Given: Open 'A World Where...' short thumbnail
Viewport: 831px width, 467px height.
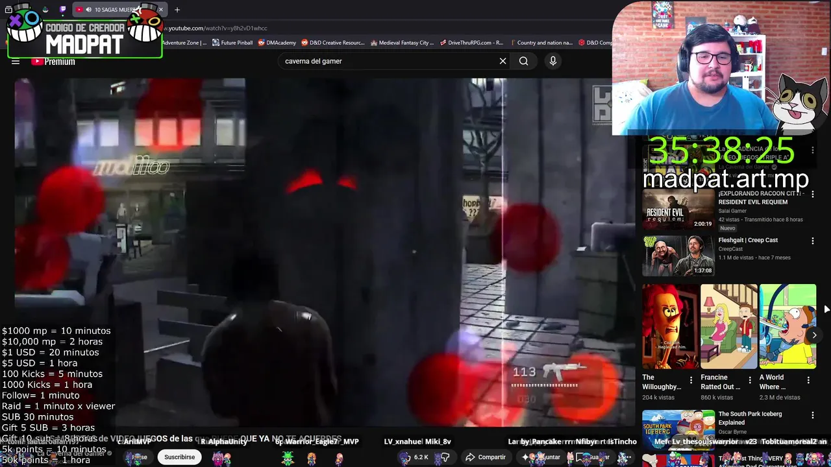Looking at the screenshot, I should coord(788,326).
